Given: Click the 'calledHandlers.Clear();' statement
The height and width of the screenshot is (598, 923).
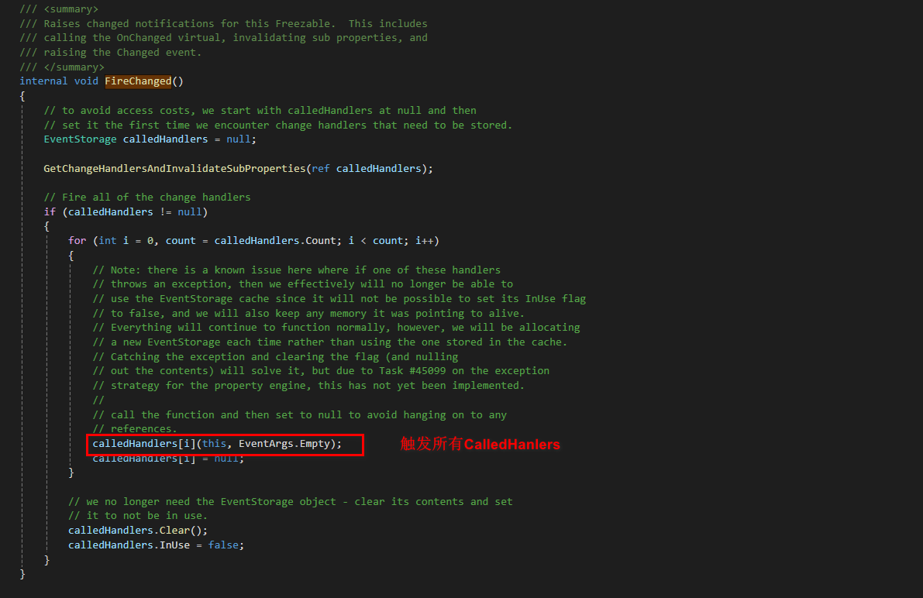Looking at the screenshot, I should [138, 531].
